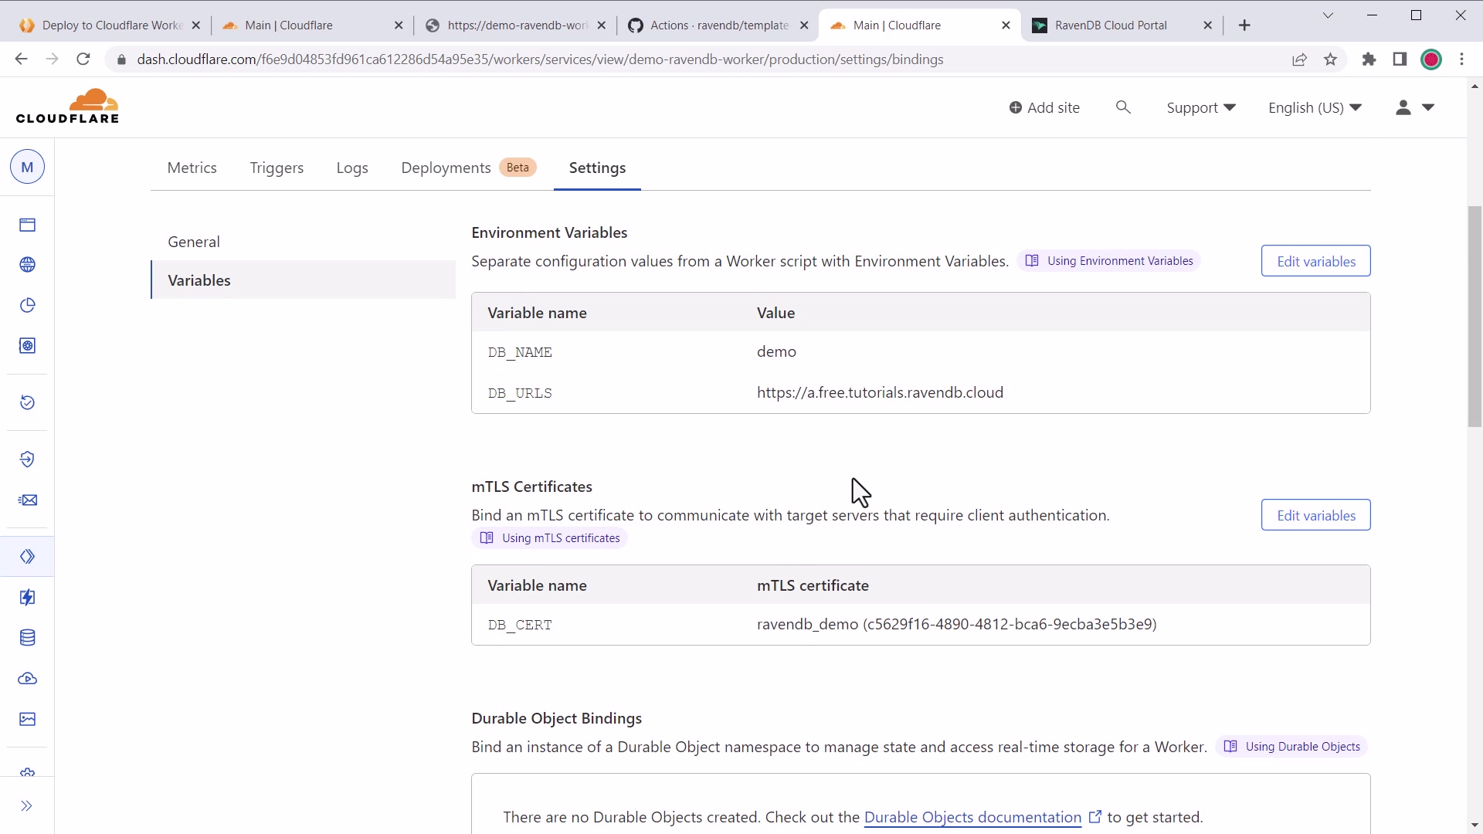Image resolution: width=1483 pixels, height=834 pixels.
Task: Open Durable Objects documentation link
Action: click(972, 817)
